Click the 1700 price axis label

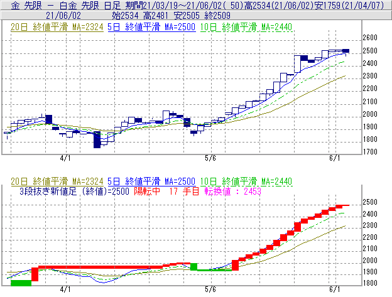tap(370, 152)
